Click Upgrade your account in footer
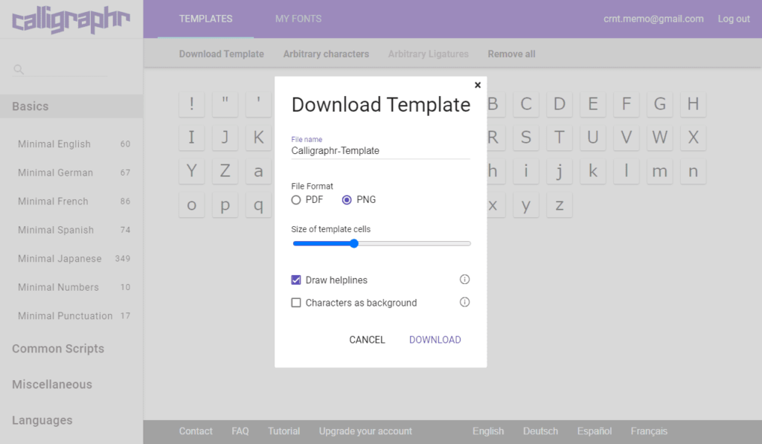The height and width of the screenshot is (444, 762). coord(365,431)
